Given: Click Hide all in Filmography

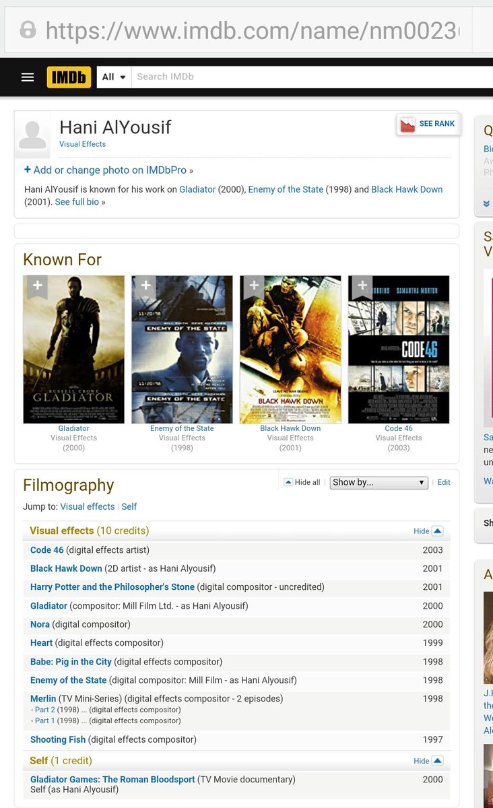Looking at the screenshot, I should 302,482.
